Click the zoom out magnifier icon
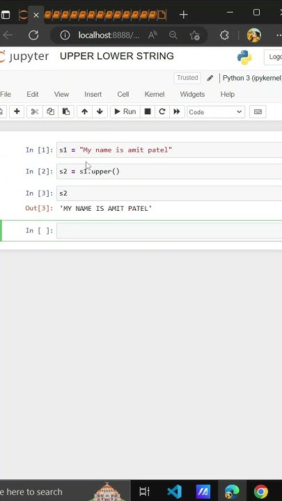Screen dimensions: 282x501 (173, 35)
